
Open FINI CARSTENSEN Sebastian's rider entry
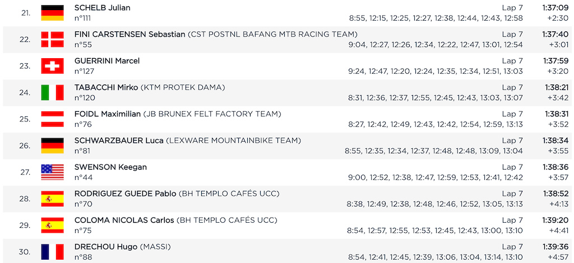(x=129, y=34)
